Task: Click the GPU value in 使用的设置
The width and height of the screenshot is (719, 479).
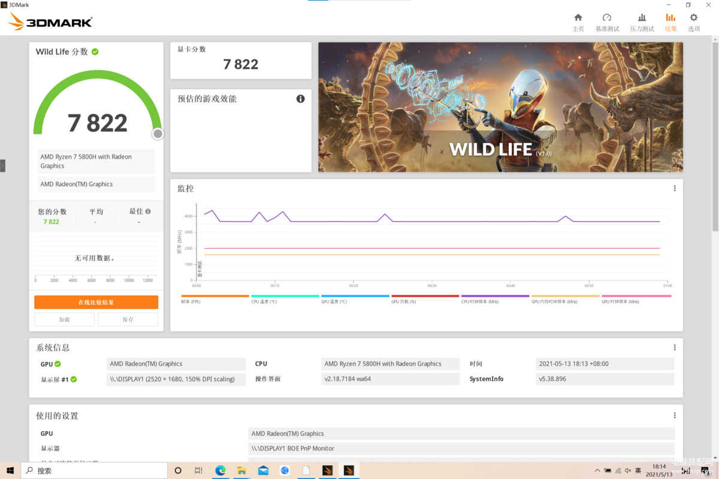Action: coord(461,433)
